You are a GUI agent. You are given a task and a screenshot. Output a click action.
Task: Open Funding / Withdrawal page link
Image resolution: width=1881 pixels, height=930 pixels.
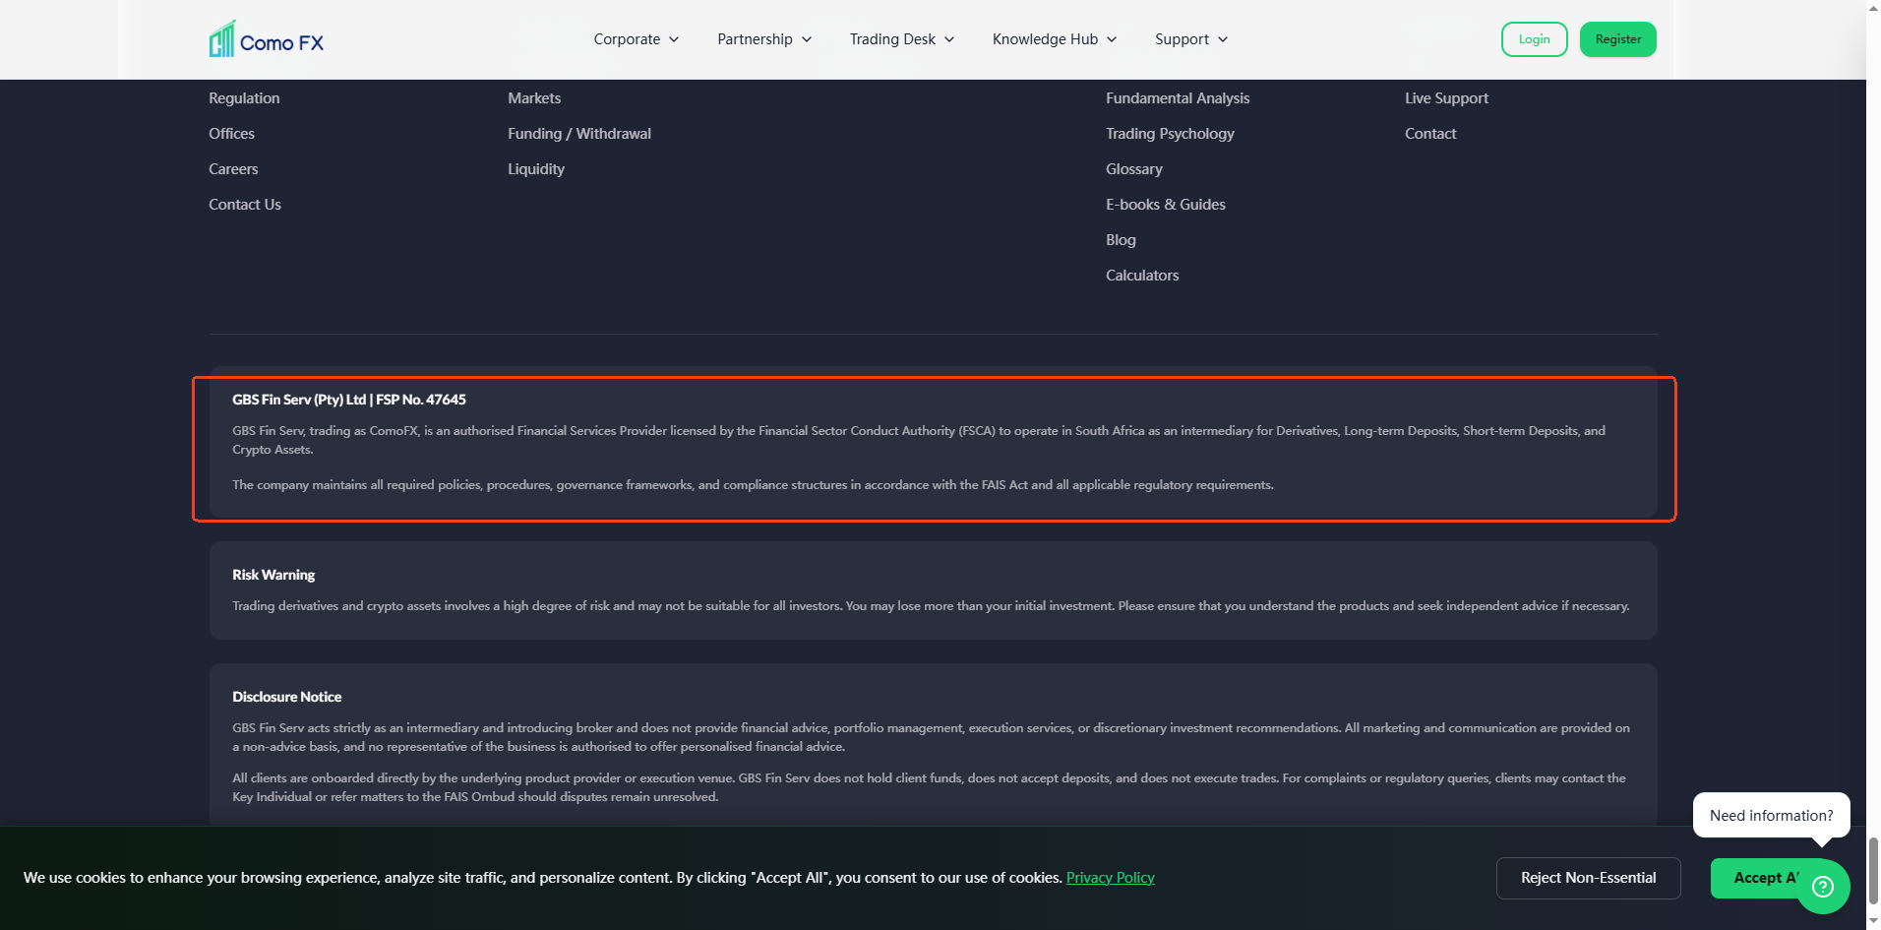(579, 134)
